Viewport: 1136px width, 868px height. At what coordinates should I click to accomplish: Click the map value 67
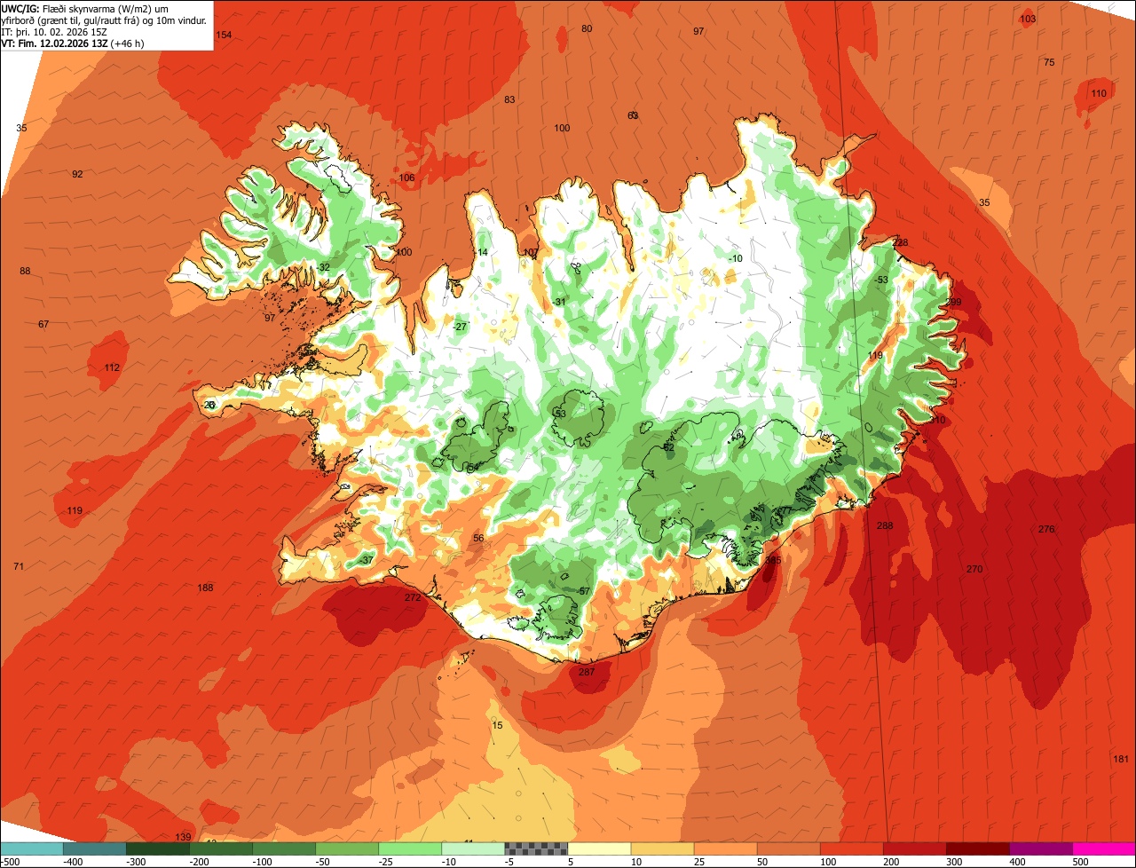[x=43, y=324]
